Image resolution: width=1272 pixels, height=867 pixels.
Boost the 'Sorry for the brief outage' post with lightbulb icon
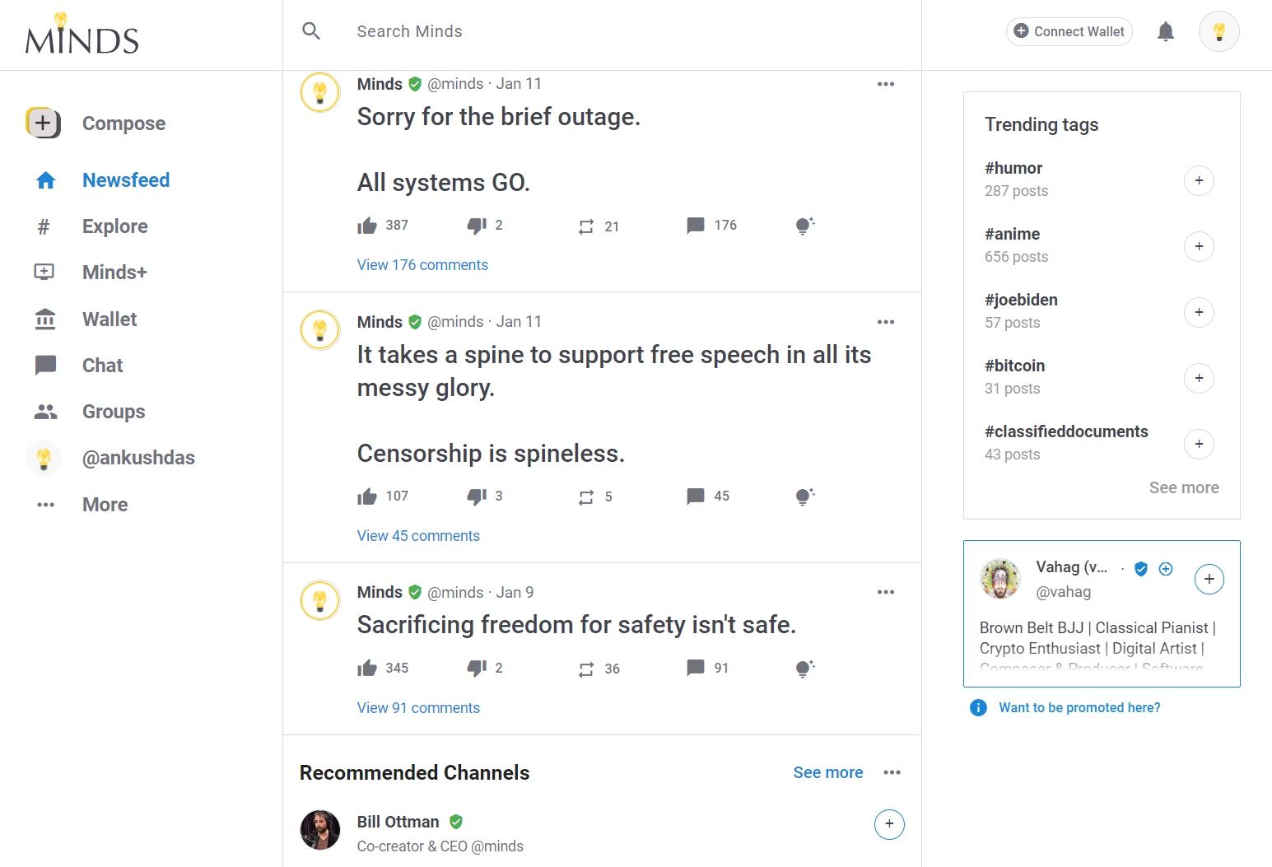point(805,226)
